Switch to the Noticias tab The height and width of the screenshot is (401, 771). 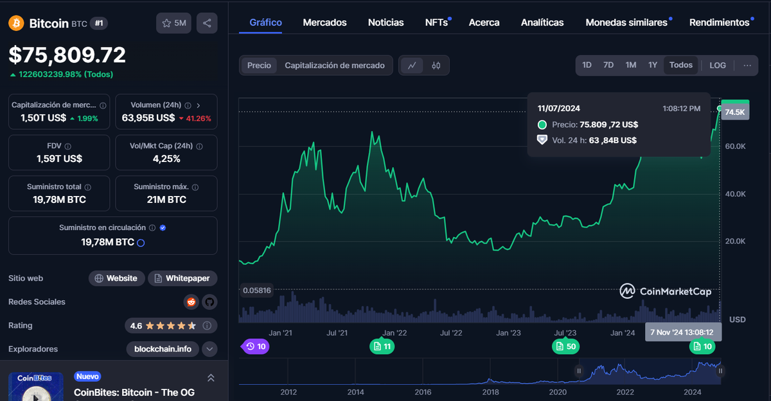385,22
